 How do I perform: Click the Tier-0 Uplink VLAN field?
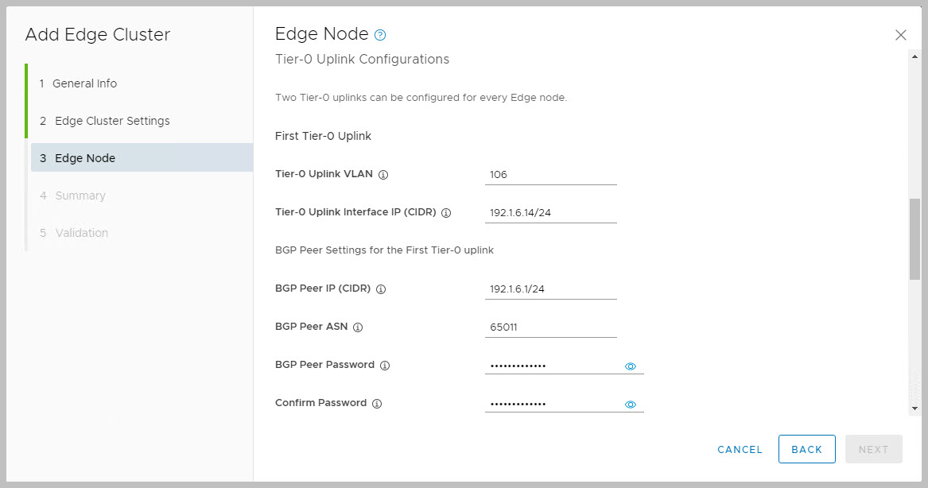(x=550, y=175)
